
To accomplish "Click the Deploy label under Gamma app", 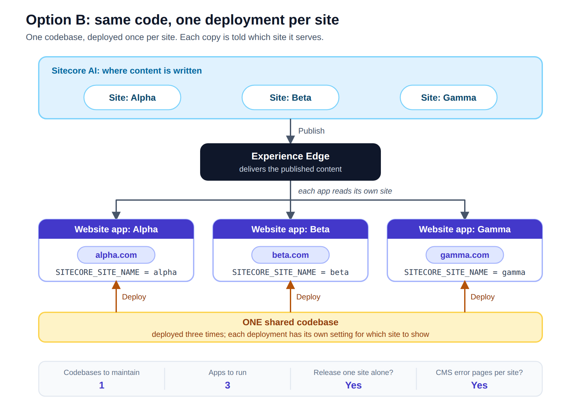I will point(483,297).
